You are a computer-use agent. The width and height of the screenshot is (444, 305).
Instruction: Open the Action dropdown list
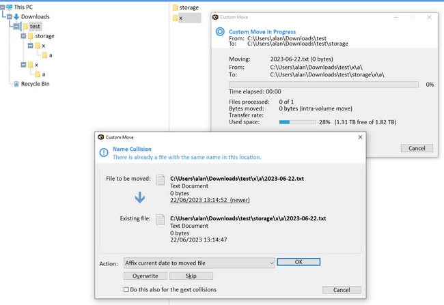coord(199,263)
